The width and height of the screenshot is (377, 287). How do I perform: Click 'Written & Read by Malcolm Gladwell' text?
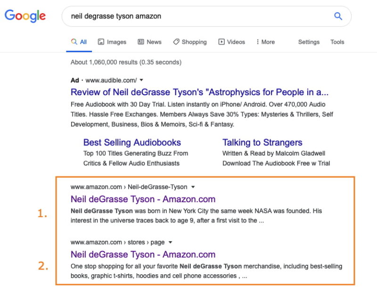[x=274, y=153]
